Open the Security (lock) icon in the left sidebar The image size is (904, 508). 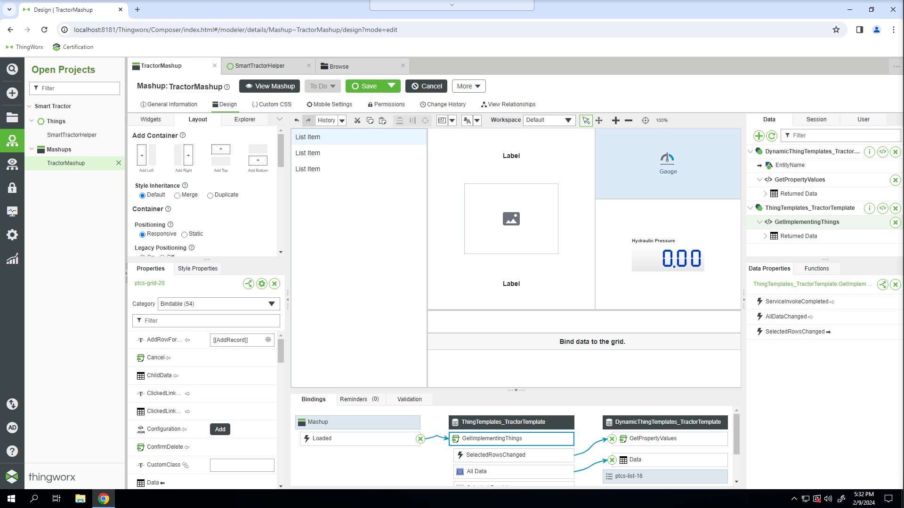[x=12, y=188]
